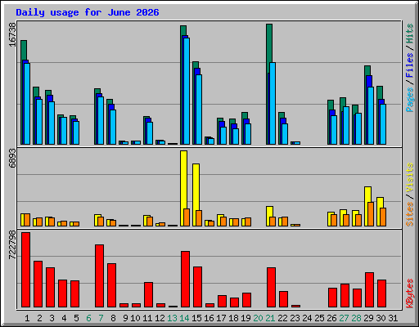Click the cyan pages bar for day 7
The image size is (419, 327).
click(x=101, y=120)
